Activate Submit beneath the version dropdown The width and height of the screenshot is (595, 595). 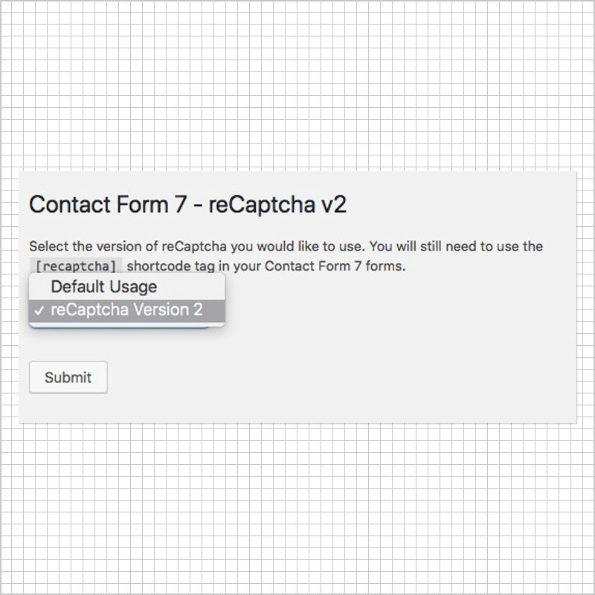(68, 377)
